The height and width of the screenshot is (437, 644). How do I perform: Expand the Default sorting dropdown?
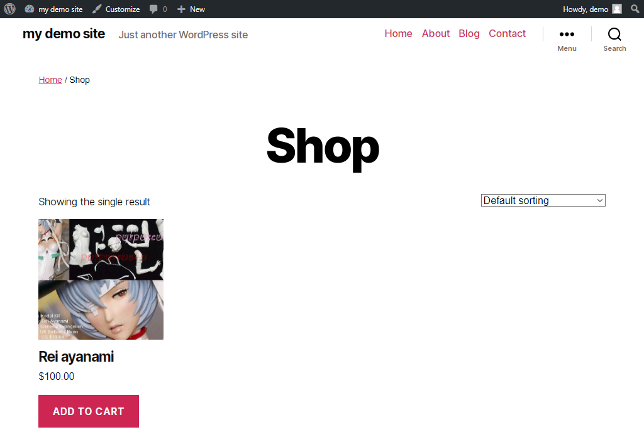pos(543,200)
